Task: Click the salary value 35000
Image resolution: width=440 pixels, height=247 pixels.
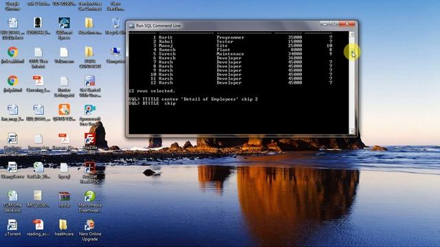Action: tap(295, 37)
